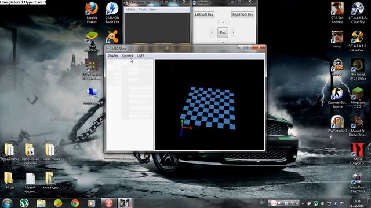
Task: Click the left arrow beside Pad
Action: pyautogui.click(x=212, y=32)
